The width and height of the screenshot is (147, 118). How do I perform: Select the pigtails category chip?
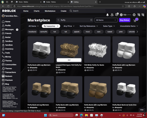pos(77,32)
